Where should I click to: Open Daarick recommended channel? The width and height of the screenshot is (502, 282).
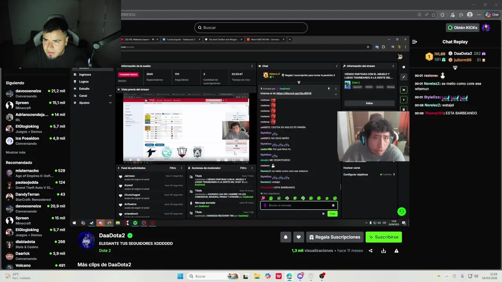[35, 256]
